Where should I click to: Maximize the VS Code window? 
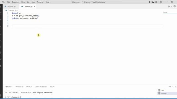pos(172,2)
